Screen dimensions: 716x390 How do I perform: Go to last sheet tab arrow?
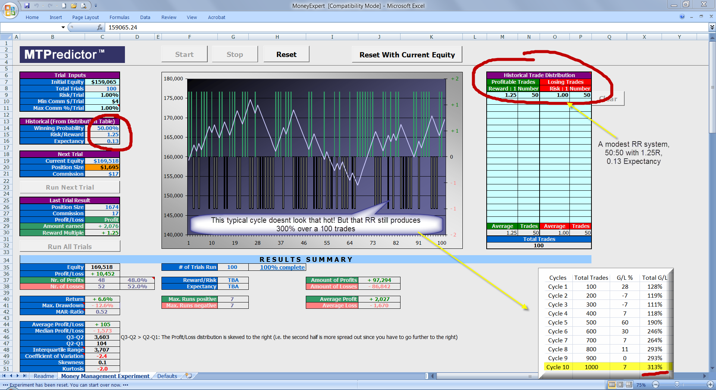pyautogui.click(x=25, y=376)
